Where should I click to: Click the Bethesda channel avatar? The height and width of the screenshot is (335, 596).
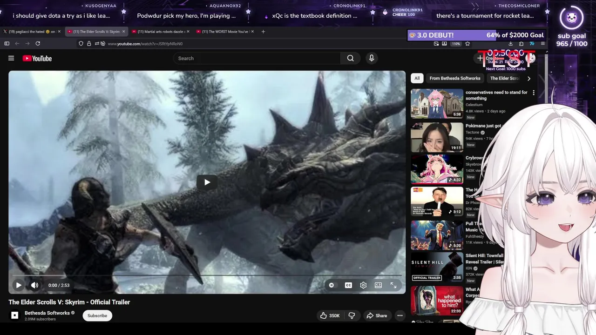[x=14, y=315]
